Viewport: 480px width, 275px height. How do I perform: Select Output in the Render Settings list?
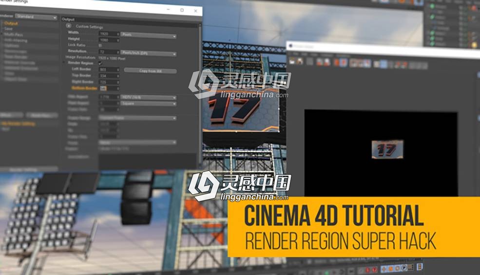pyautogui.click(x=11, y=23)
